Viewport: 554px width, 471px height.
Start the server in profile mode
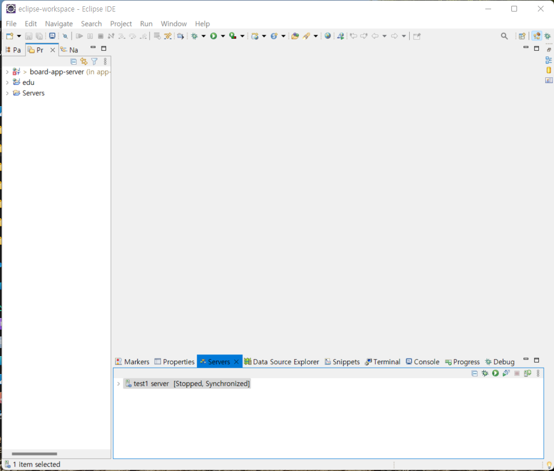pos(506,373)
